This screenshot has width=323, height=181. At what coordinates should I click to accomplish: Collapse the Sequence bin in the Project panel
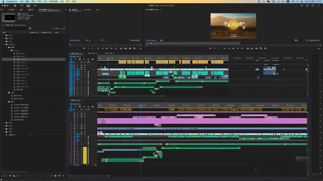click(3, 44)
